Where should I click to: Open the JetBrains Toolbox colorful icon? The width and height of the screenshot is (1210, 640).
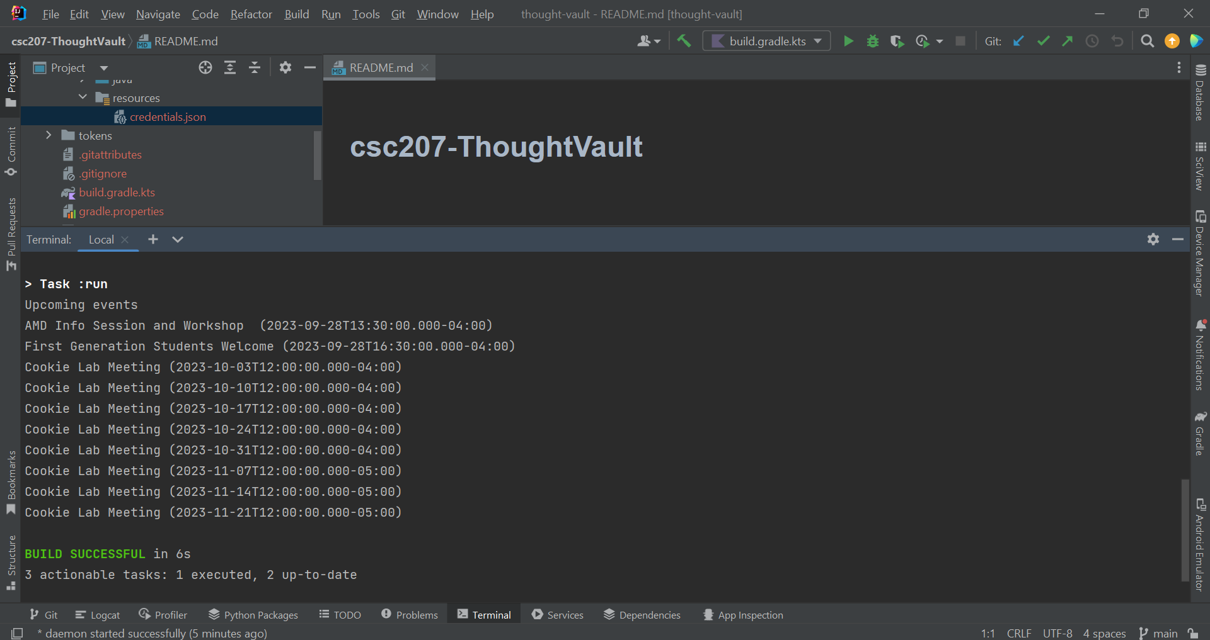1196,41
